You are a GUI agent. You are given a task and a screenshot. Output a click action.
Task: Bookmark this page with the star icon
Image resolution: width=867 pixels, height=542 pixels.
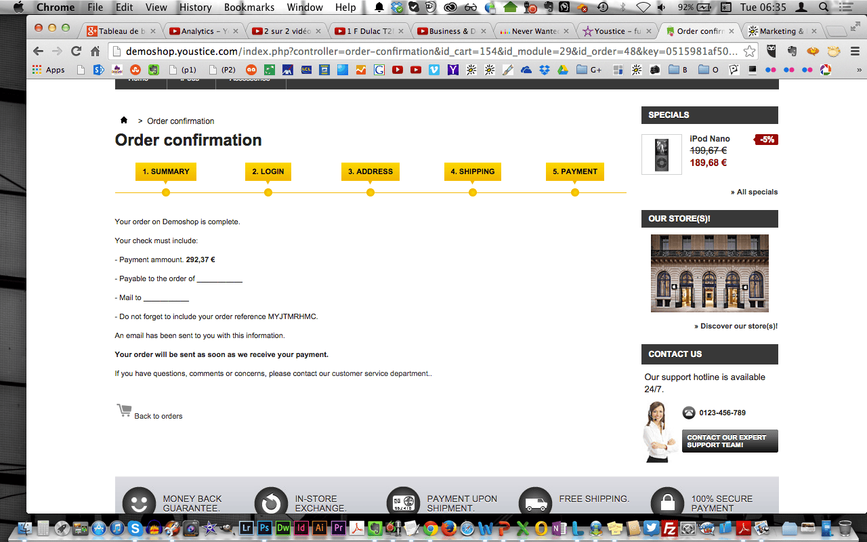(749, 51)
